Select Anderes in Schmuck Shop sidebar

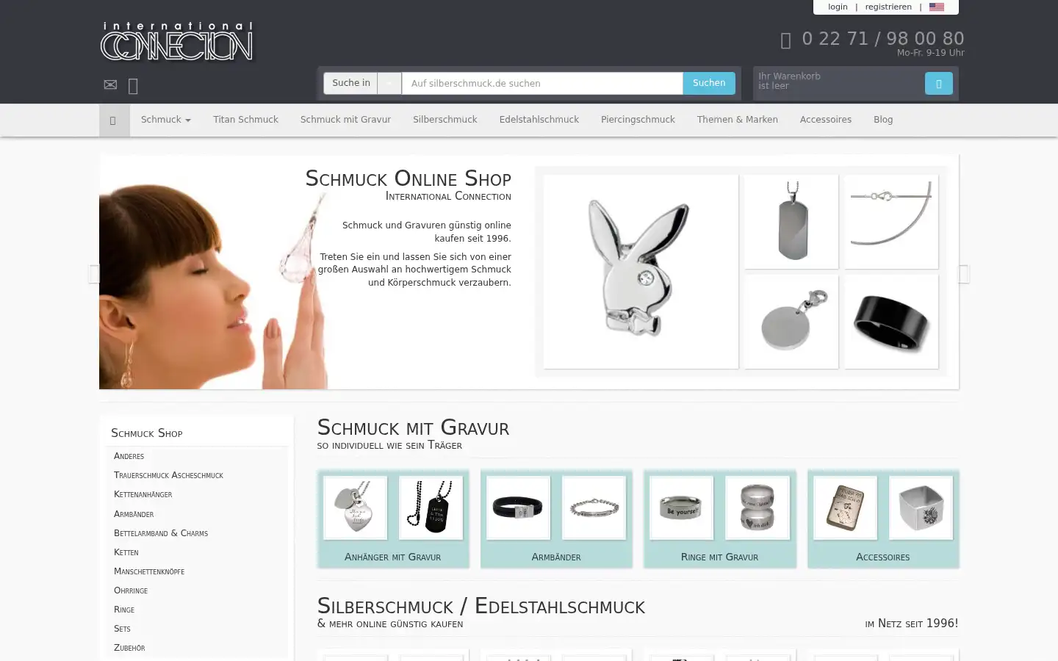coord(129,456)
